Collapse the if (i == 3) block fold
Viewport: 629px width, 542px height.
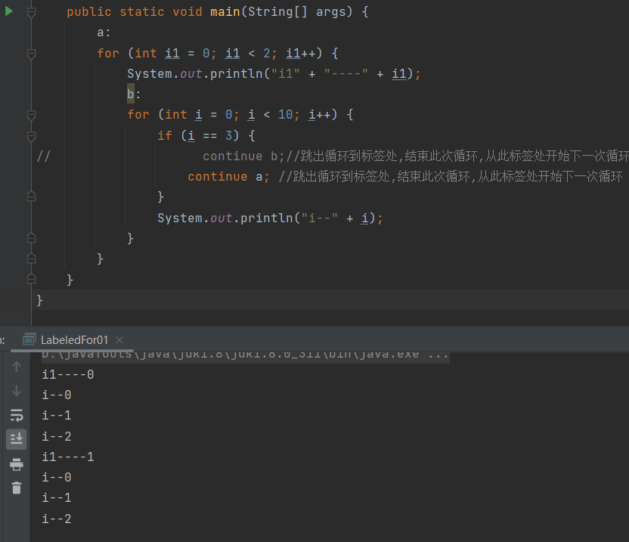[31, 136]
